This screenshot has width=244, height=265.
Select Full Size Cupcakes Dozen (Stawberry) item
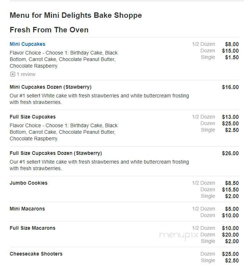[x=56, y=153]
